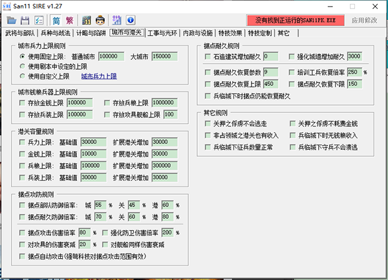Enable 据点耐久防御倍率 checkbox
388x280 pixels.
[x=22, y=217]
